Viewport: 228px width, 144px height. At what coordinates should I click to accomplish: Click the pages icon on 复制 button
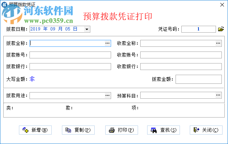68,130
